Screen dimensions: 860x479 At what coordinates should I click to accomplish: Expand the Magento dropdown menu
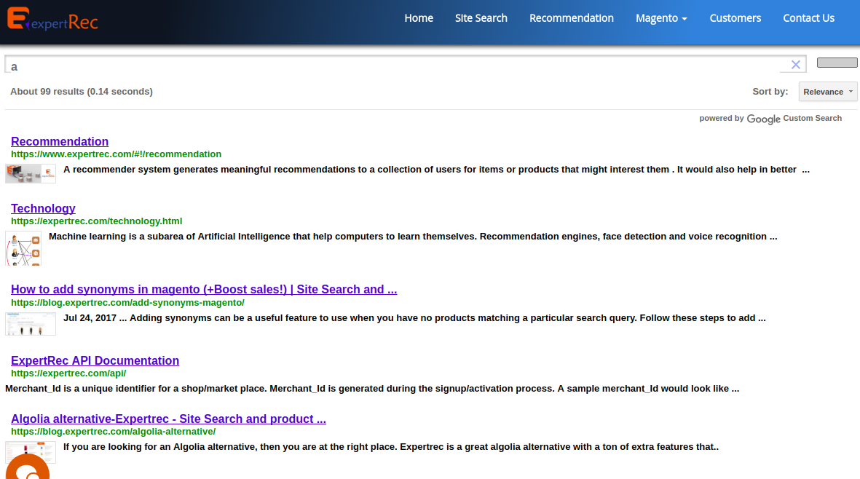pos(660,18)
